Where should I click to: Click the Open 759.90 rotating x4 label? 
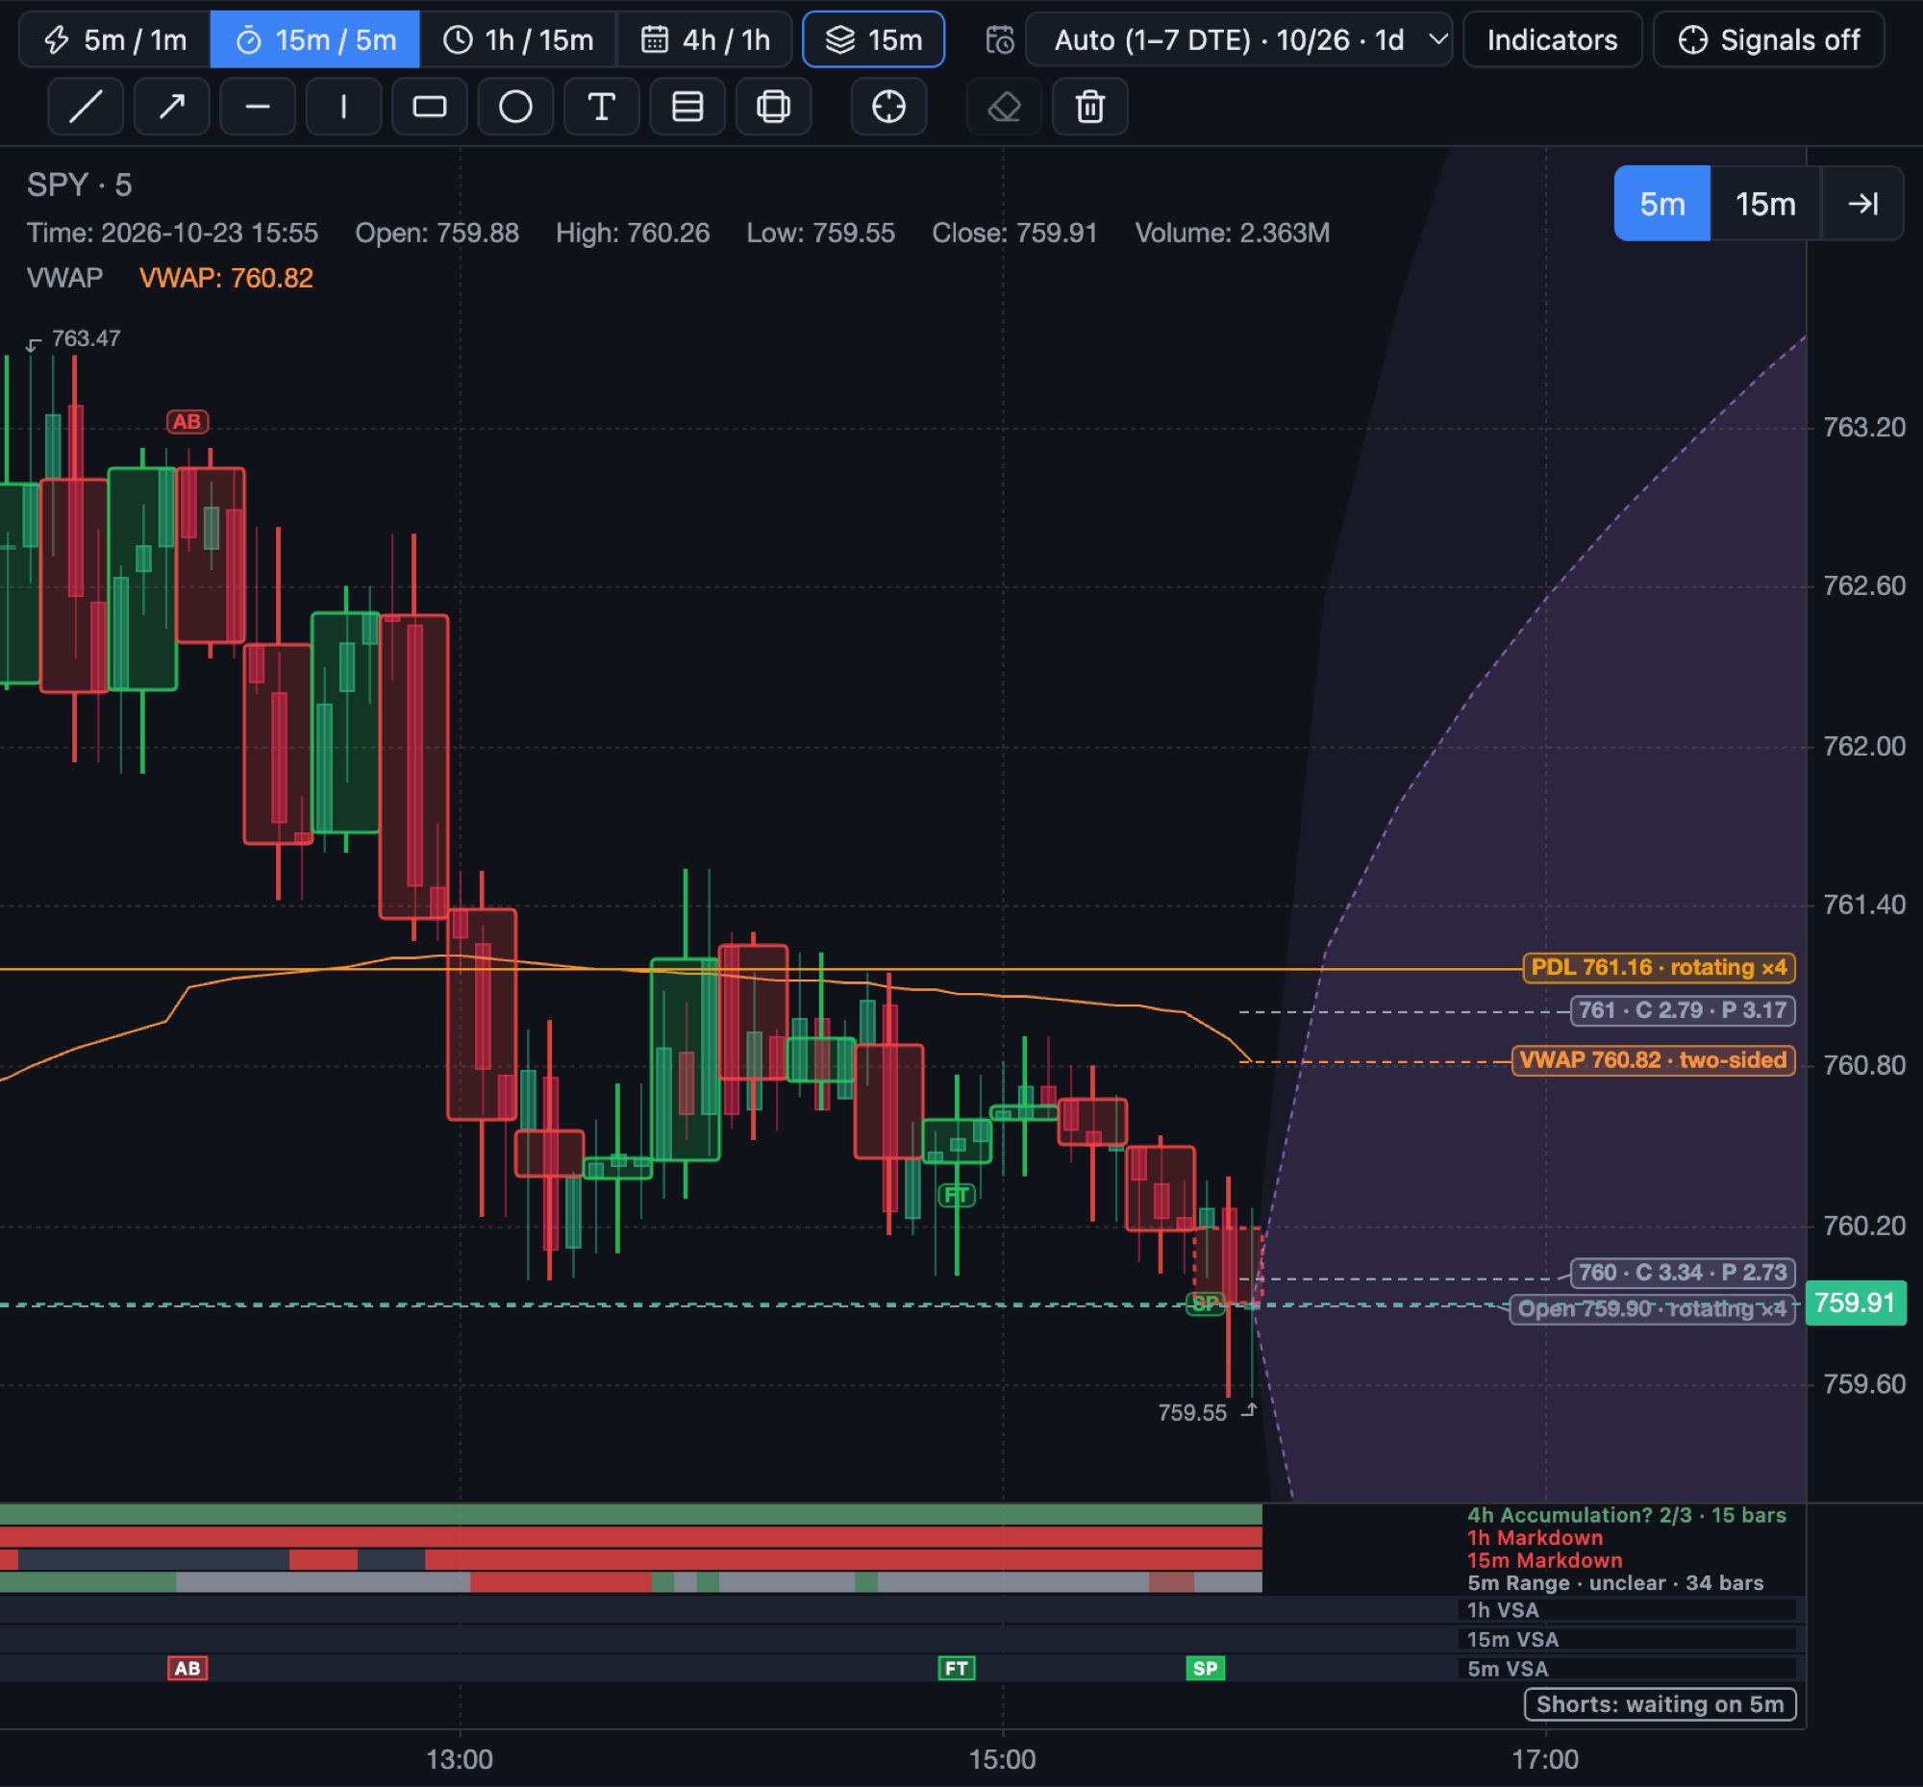click(x=1652, y=1308)
